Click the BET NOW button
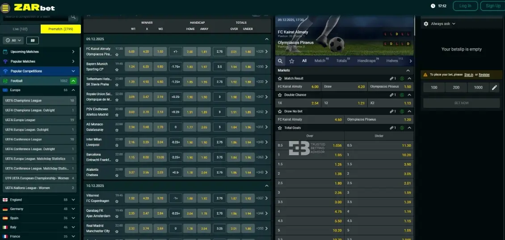The height and width of the screenshot is (240, 505). [461, 103]
